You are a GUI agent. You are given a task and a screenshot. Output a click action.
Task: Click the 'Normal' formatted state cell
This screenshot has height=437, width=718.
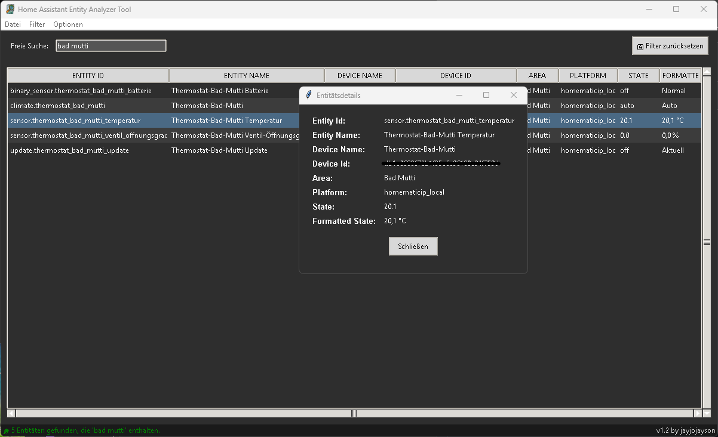673,91
